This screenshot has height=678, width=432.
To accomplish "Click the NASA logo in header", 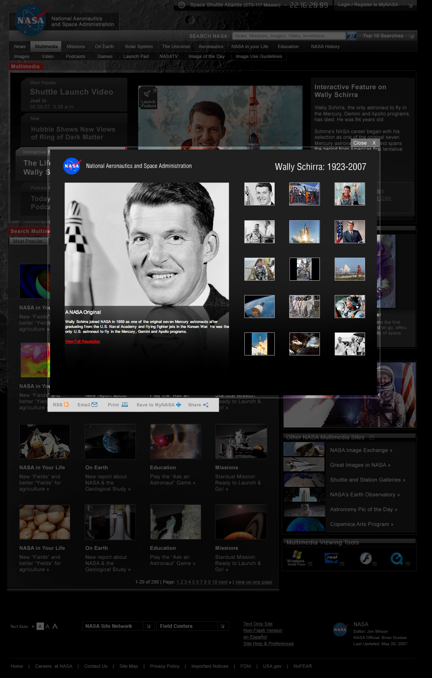I will [30, 20].
